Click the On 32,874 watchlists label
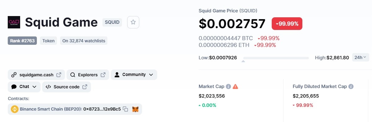The height and width of the screenshot is (122, 372). click(x=84, y=40)
